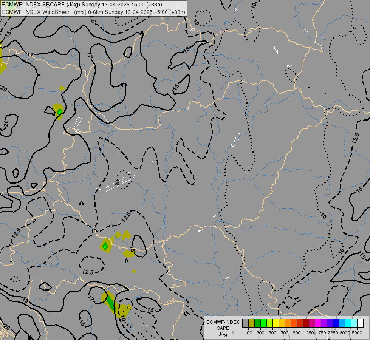The width and height of the screenshot is (370, 340).
Task: Click the 3000 legend value
Action: pos(345,333)
